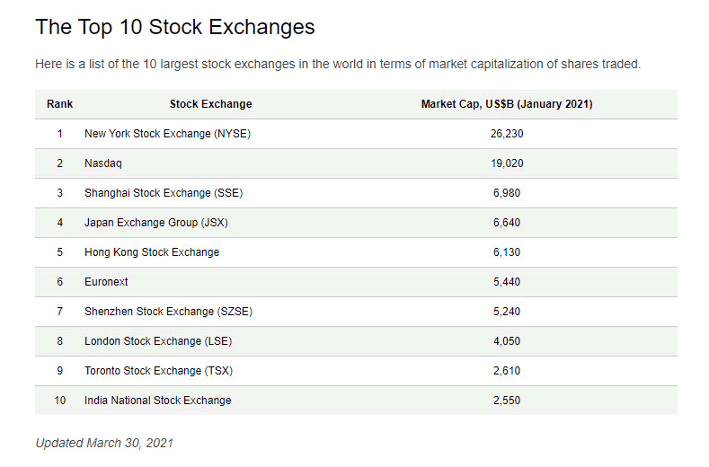Click the 26,230 market cap value
The width and height of the screenshot is (709, 467).
507,134
